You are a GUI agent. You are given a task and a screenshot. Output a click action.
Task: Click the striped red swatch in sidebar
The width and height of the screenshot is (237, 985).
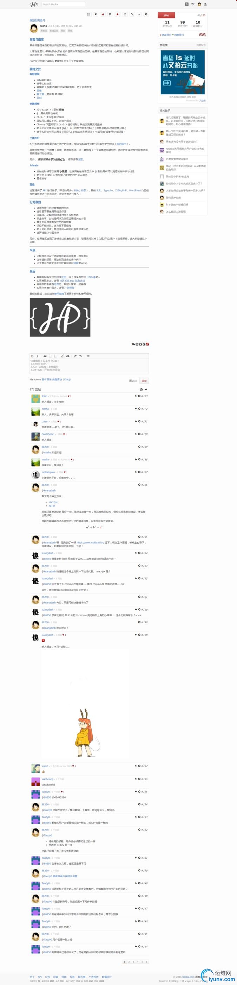tap(202, 35)
